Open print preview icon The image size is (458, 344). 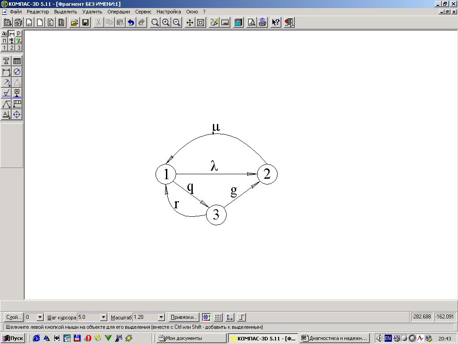[251, 22]
